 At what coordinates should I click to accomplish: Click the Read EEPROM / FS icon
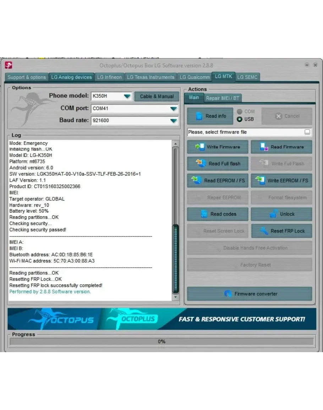197,180
